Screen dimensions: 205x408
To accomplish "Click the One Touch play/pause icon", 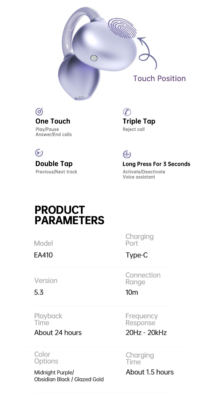I will [x=39, y=112].
